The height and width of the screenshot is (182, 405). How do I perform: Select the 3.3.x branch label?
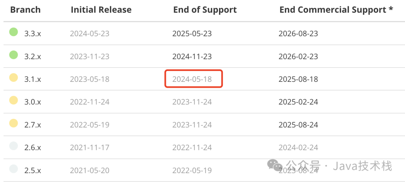pos(33,34)
